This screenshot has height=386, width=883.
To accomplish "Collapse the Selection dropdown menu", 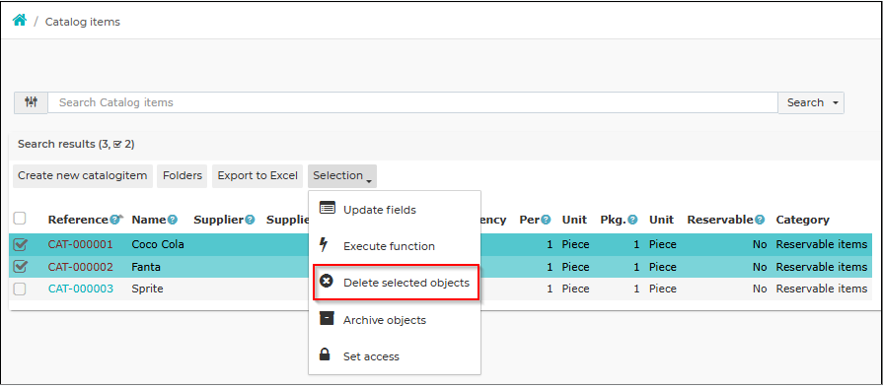I will coord(341,176).
